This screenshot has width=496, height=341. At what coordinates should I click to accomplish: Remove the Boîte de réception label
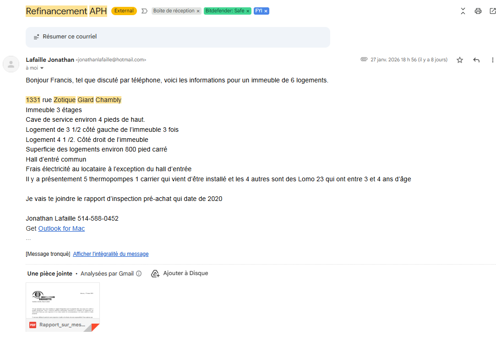click(x=198, y=11)
